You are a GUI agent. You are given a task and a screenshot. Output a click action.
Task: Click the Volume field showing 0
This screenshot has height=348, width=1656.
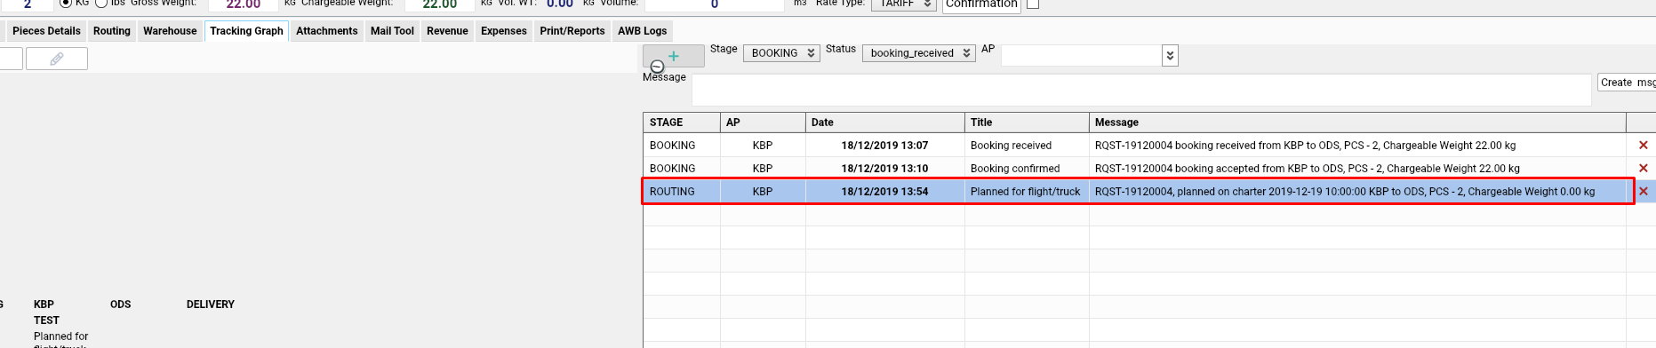tap(715, 4)
